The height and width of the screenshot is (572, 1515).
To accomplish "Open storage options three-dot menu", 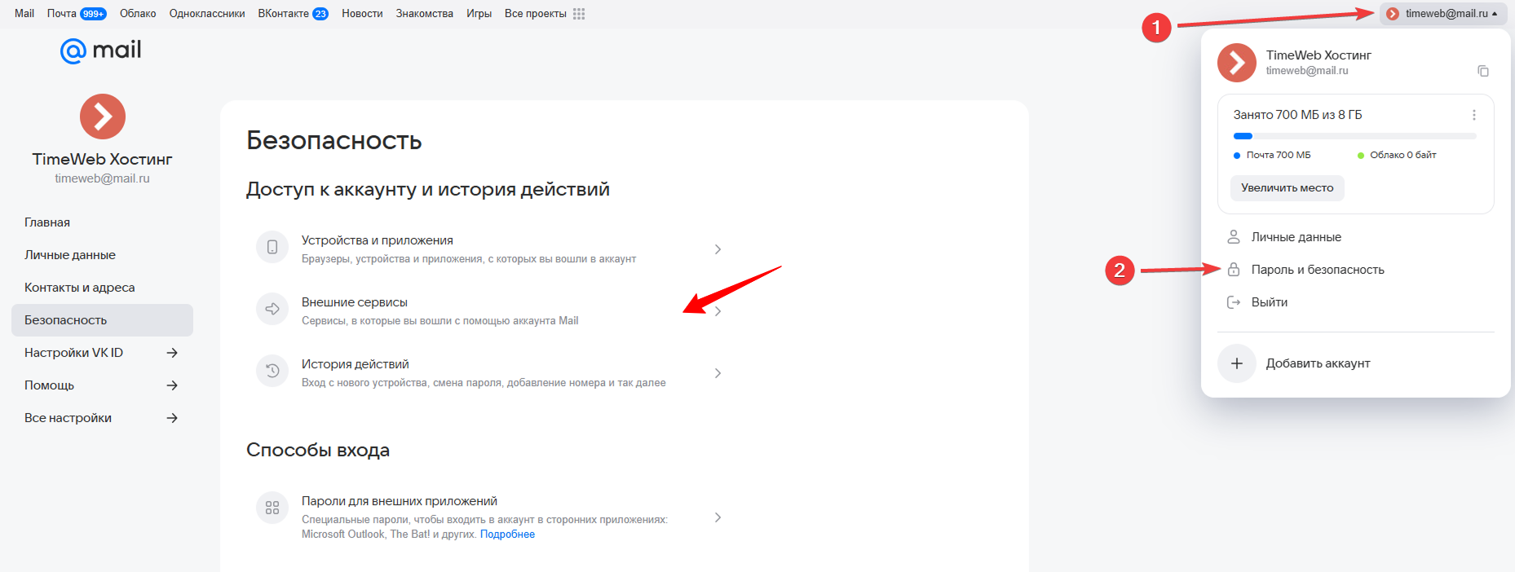I will click(1474, 115).
